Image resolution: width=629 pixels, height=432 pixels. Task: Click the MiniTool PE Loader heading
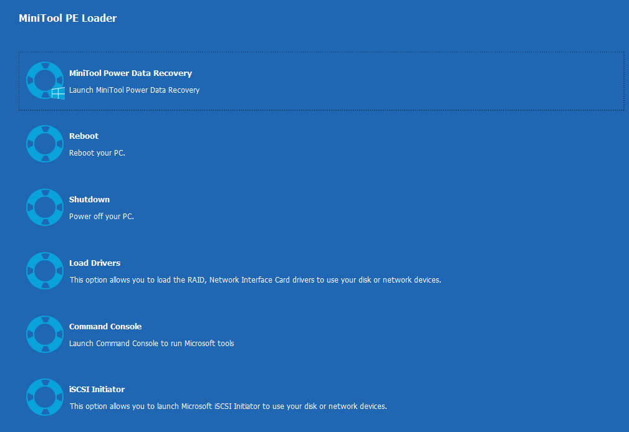pos(68,18)
